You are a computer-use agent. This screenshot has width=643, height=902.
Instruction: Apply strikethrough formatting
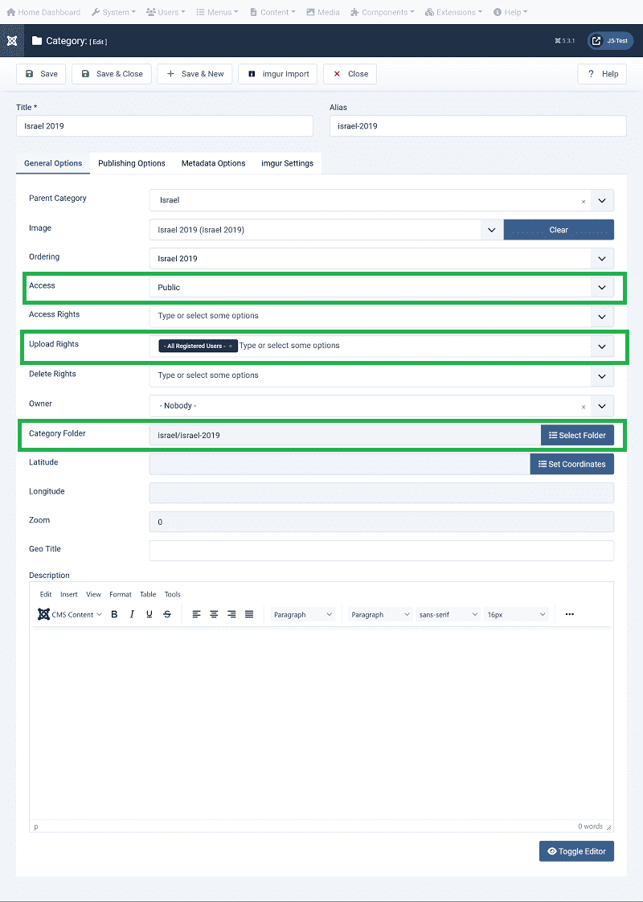pyautogui.click(x=167, y=614)
